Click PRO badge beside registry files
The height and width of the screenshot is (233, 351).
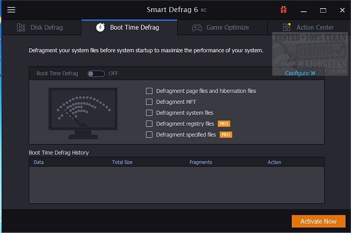click(224, 124)
